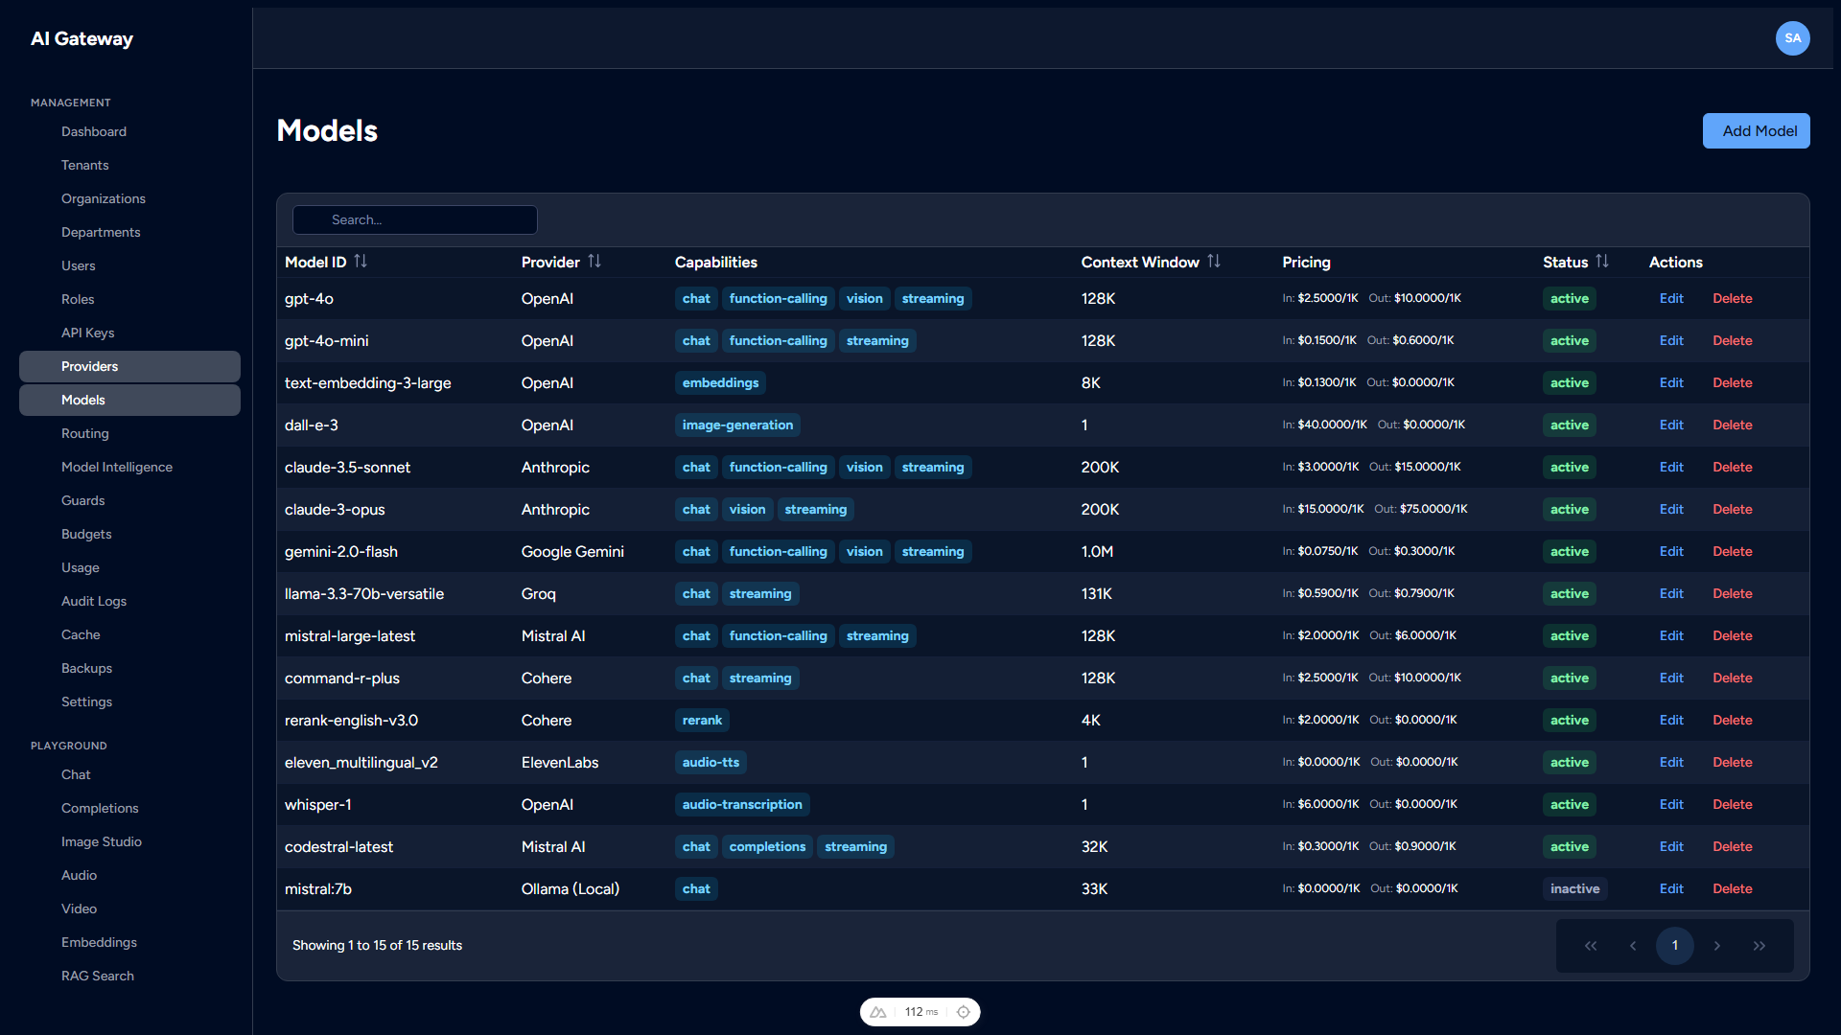Click the previous-page chevron in pagination
Screen dimensions: 1841x1035
tap(1633, 946)
